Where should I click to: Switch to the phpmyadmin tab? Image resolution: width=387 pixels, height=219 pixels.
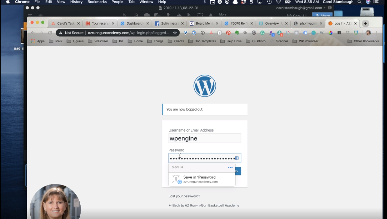click(307, 23)
